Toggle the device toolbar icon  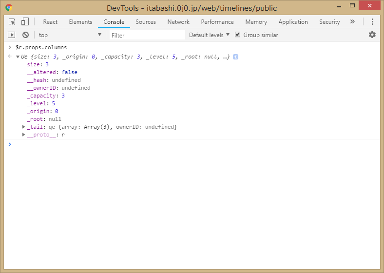pyautogui.click(x=25, y=22)
